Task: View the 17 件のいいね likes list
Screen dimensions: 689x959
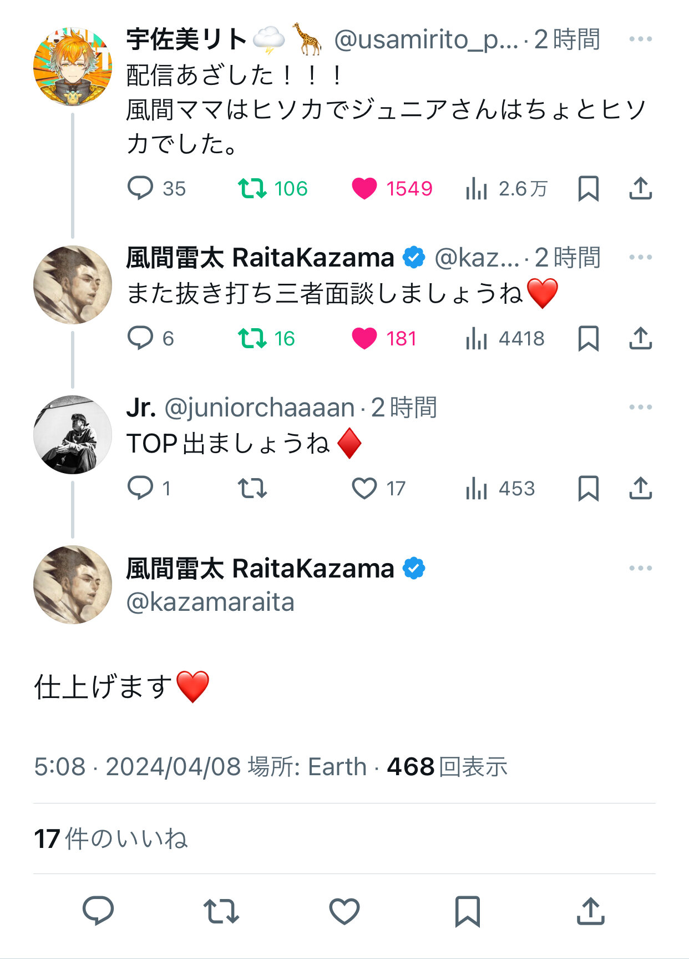Action: tap(111, 839)
